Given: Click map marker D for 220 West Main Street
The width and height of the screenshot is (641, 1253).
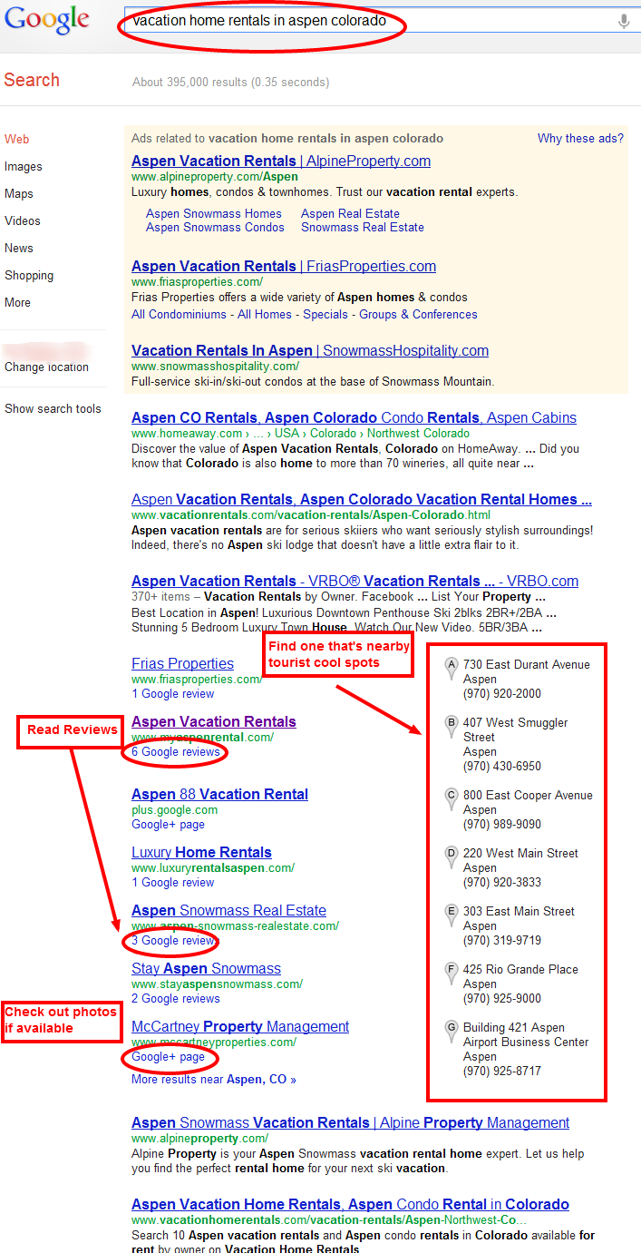Looking at the screenshot, I should pos(452,858).
